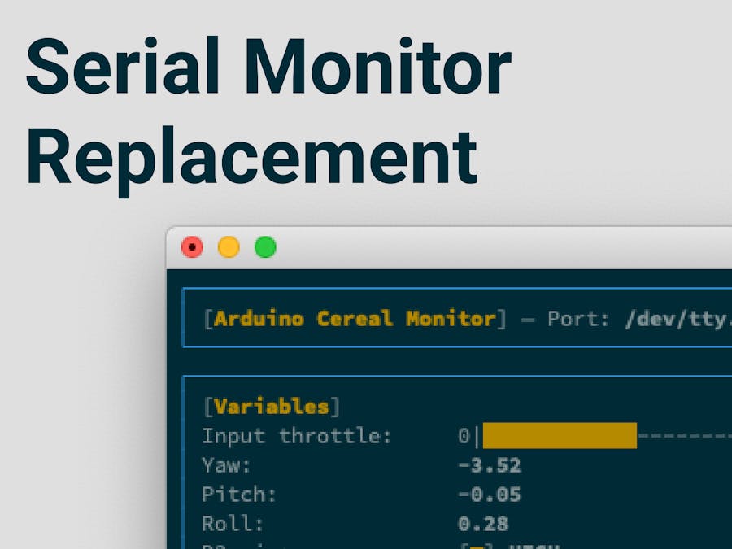Select the Arduino Cereal Monitor title text
Image resolution: width=732 pixels, height=549 pixels.
click(355, 319)
